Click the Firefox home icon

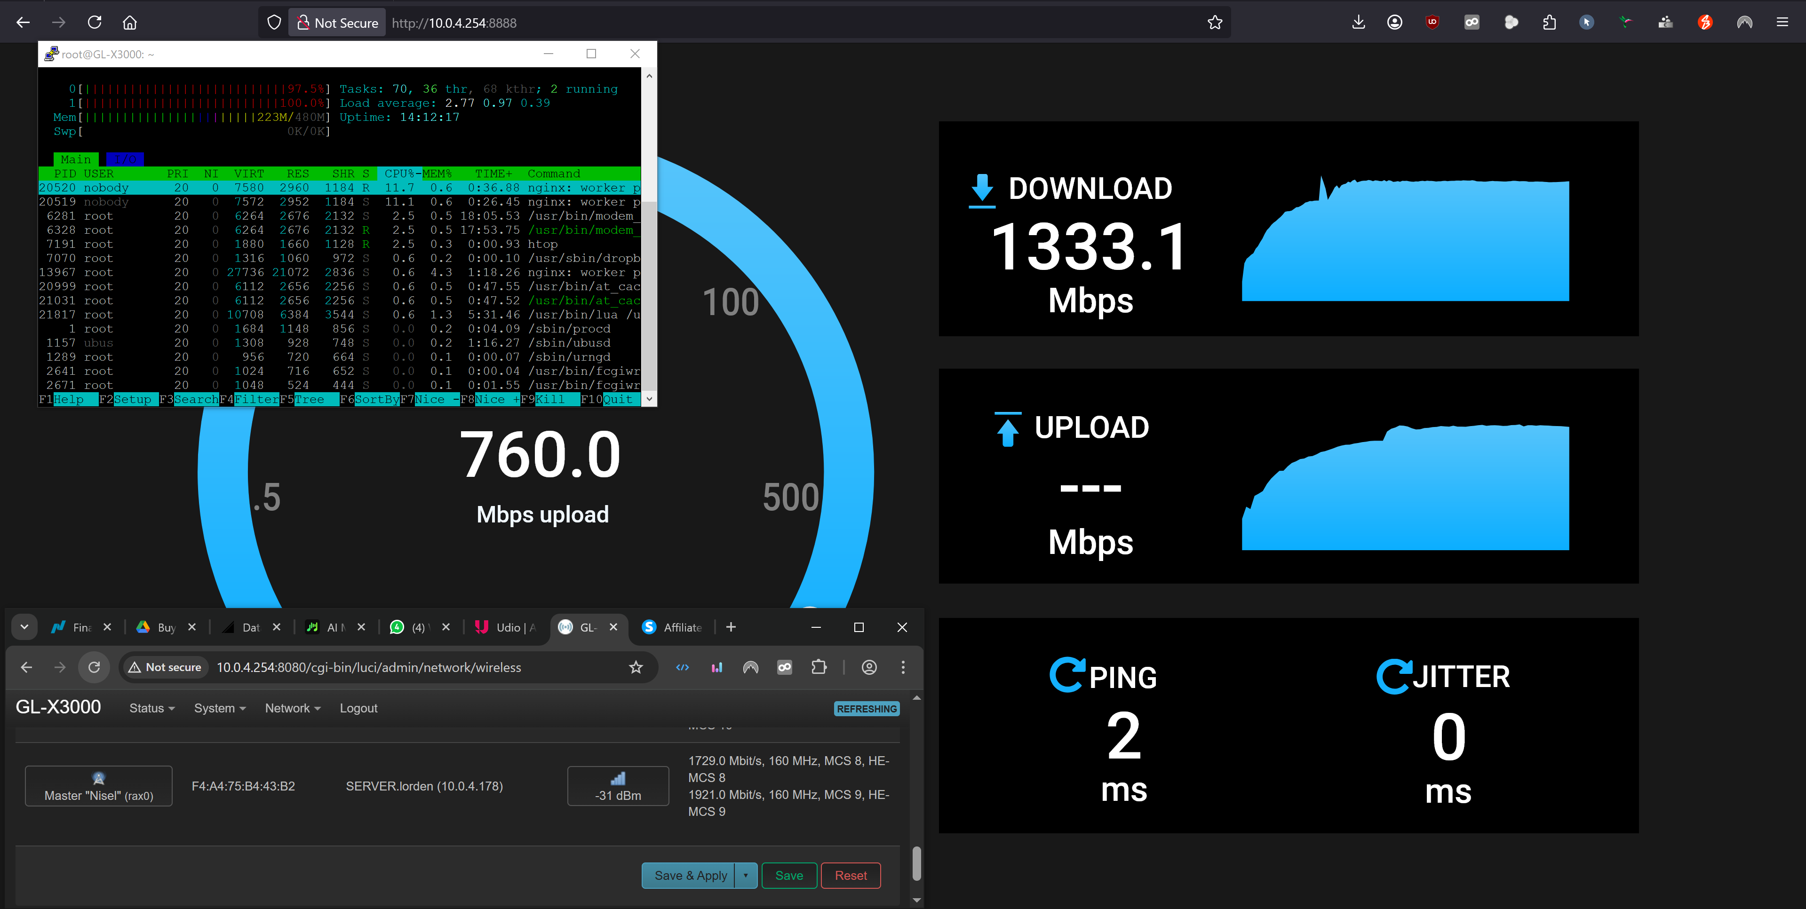coord(130,23)
